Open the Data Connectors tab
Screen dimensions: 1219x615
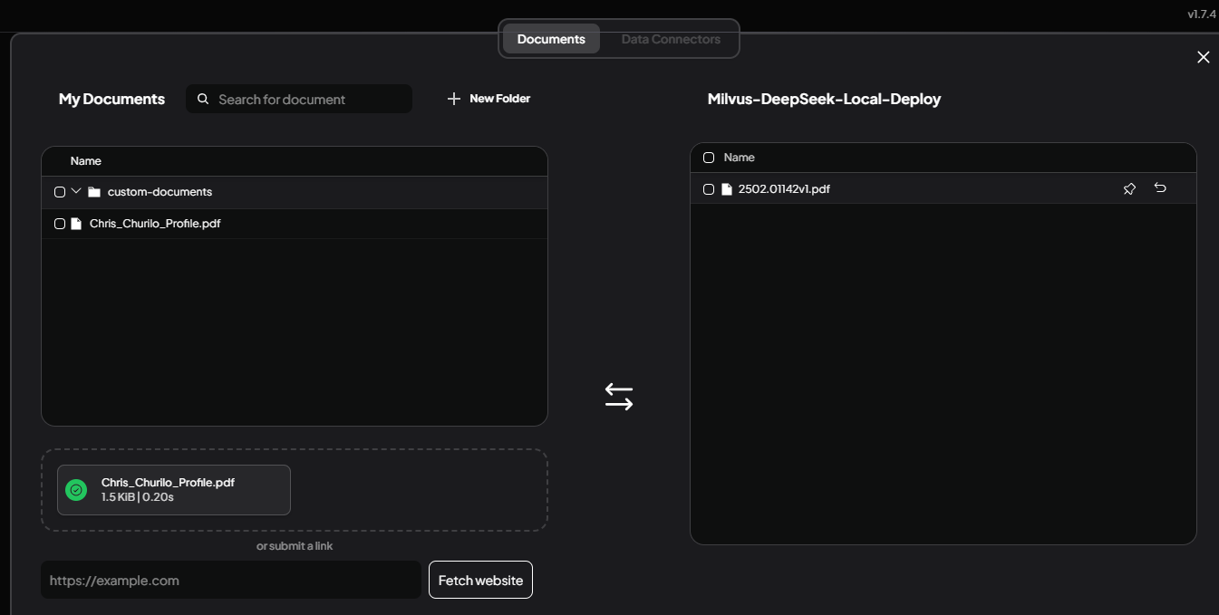coord(671,39)
